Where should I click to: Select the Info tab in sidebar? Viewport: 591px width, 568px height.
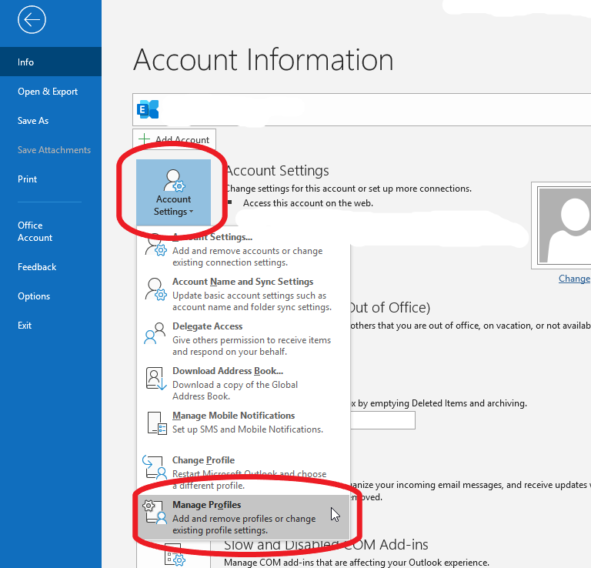coord(26,62)
